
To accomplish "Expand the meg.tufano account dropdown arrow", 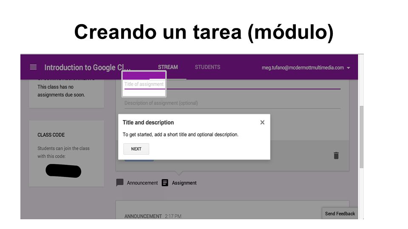I will pos(348,68).
